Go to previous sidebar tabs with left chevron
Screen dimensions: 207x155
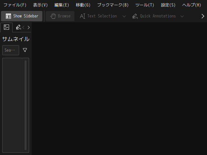pos(24,27)
